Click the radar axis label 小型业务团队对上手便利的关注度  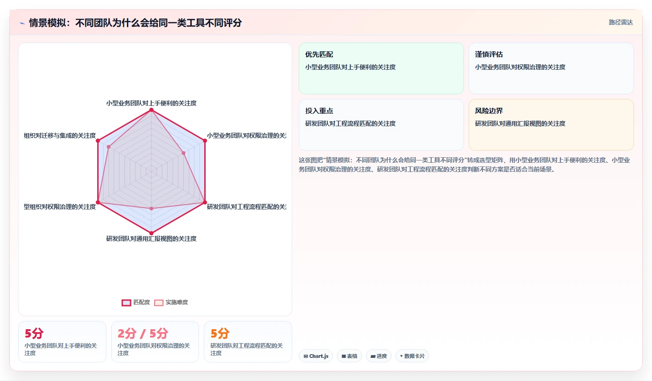[x=151, y=103]
